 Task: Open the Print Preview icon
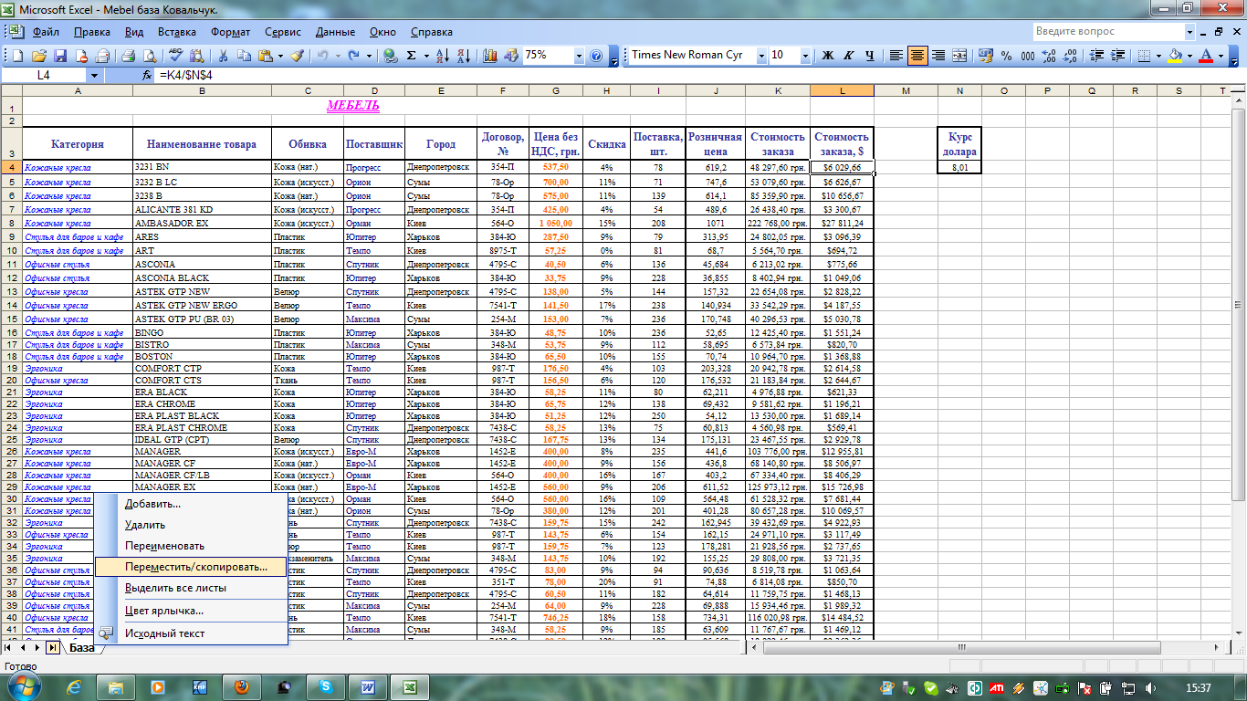pyautogui.click(x=148, y=56)
